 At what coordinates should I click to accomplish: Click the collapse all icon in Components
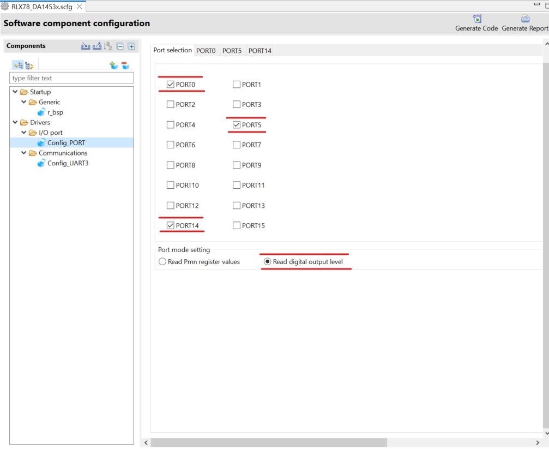point(120,46)
